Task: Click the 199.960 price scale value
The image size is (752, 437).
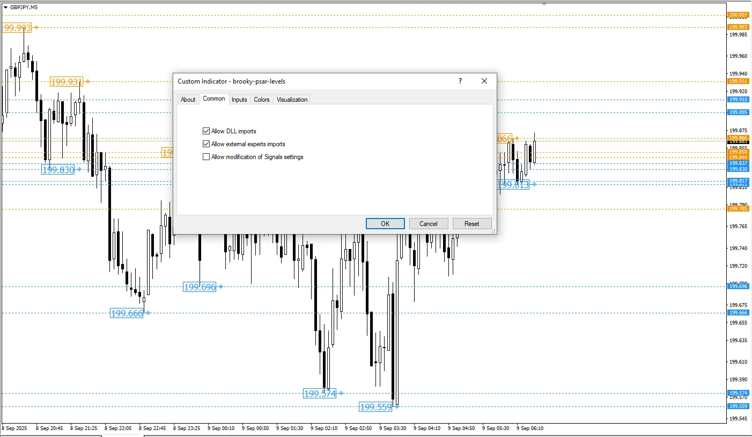Action: pos(739,56)
